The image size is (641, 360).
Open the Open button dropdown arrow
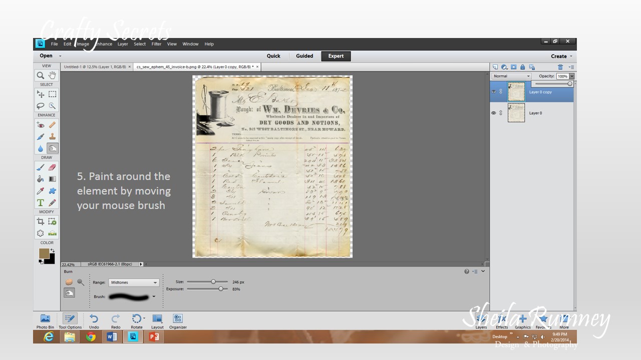pos(60,56)
